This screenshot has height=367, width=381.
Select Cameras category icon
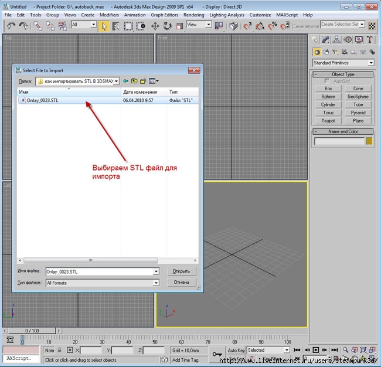345,52
